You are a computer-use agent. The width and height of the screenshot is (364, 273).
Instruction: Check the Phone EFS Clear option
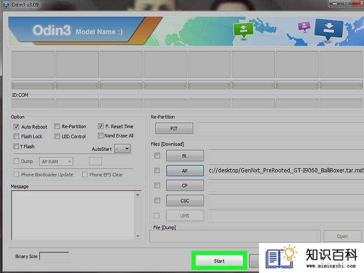click(84, 174)
